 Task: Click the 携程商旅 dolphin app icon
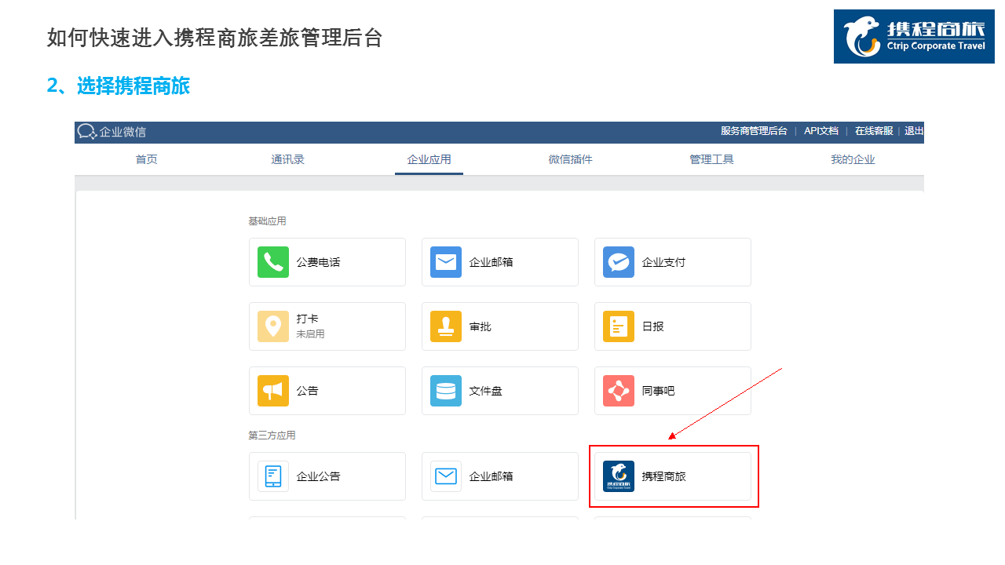click(619, 476)
